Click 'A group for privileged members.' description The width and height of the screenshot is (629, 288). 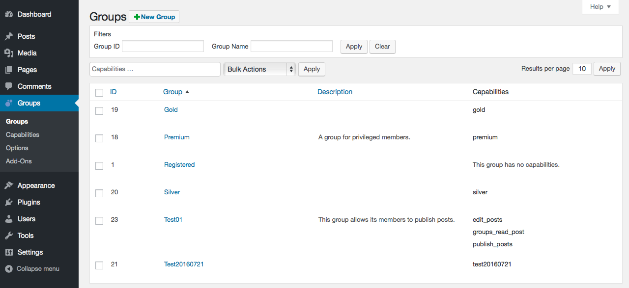(x=364, y=137)
